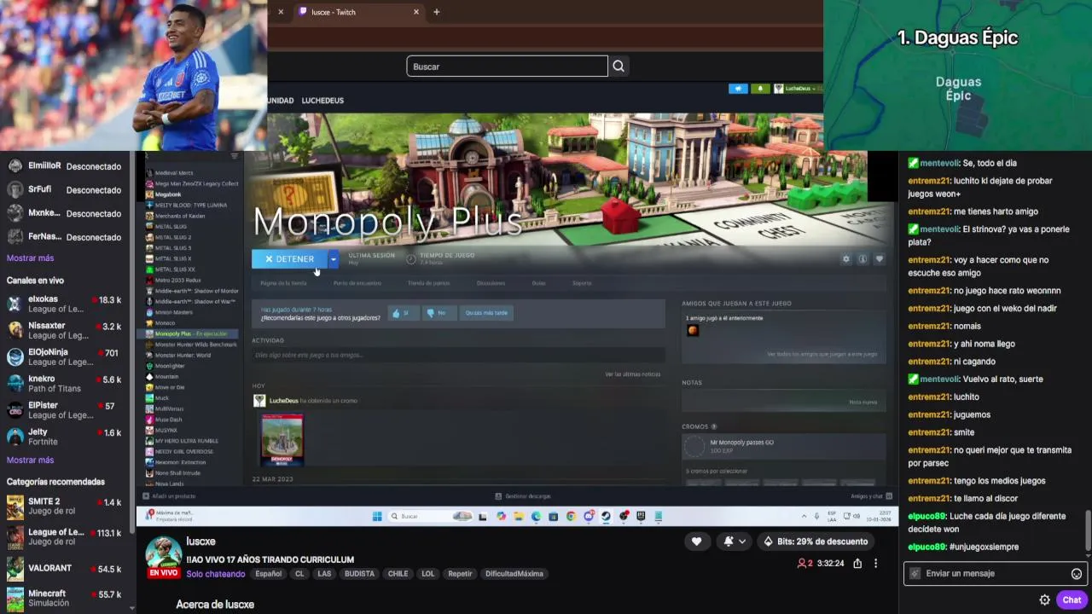Open Amigos y chat in Steam

click(x=871, y=496)
